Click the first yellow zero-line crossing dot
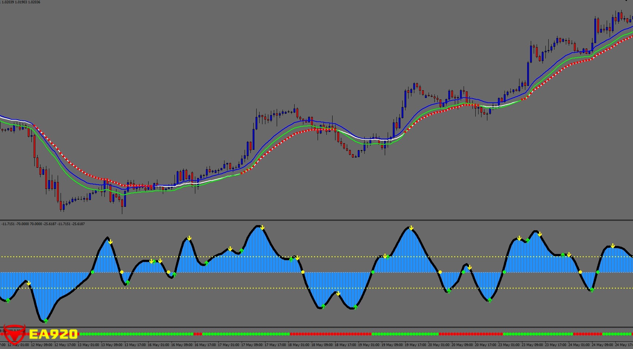Image resolution: width=633 pixels, height=349 pixels. point(122,272)
